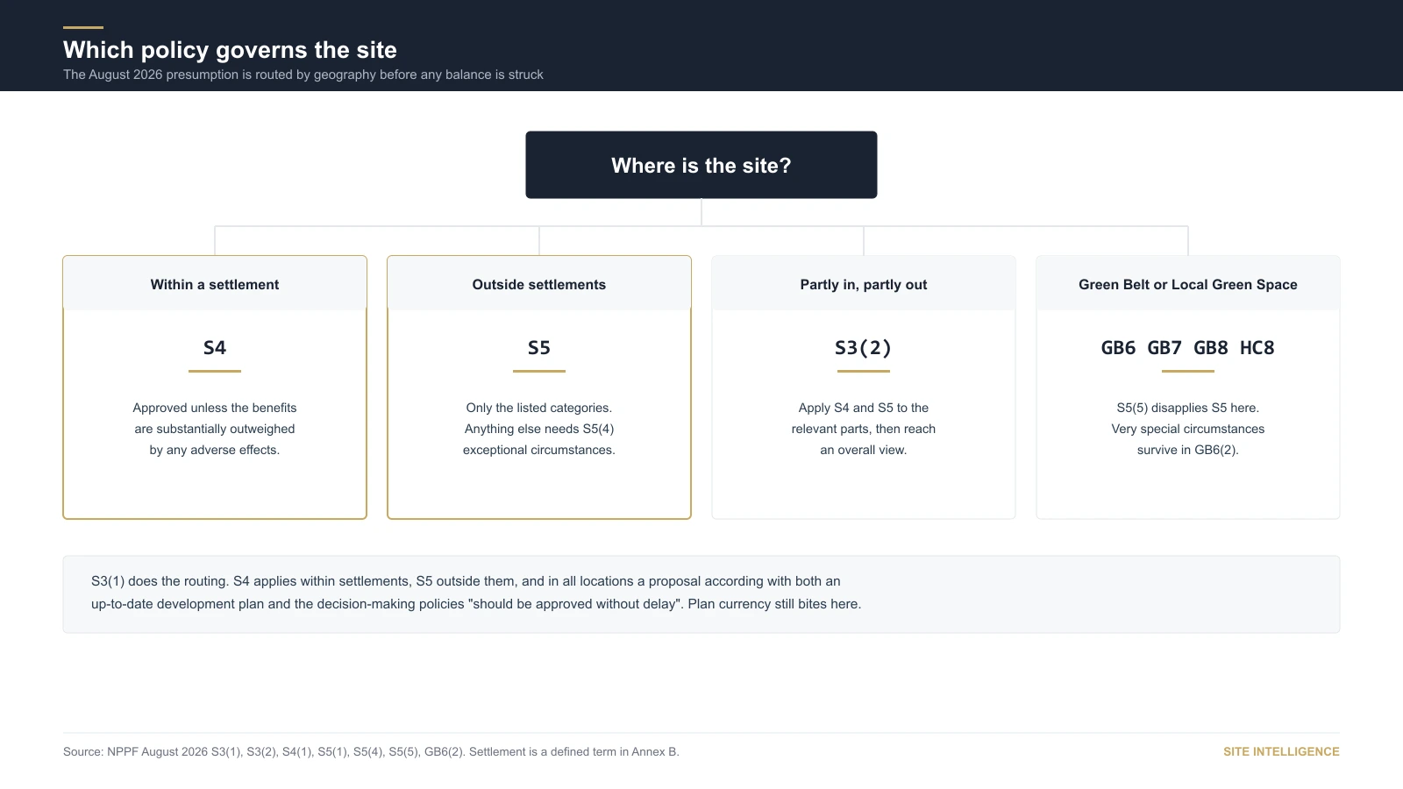
Task: Click the GB8 policy code
Action: [x=1211, y=348]
